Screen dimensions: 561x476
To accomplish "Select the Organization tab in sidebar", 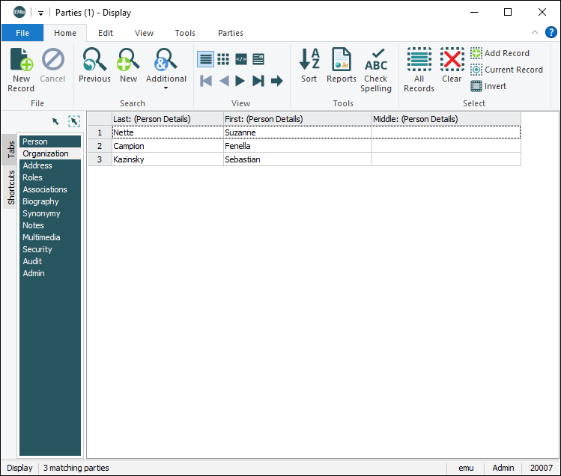I will point(46,153).
